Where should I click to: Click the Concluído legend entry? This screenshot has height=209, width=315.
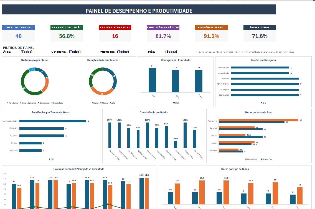[x=44, y=103]
